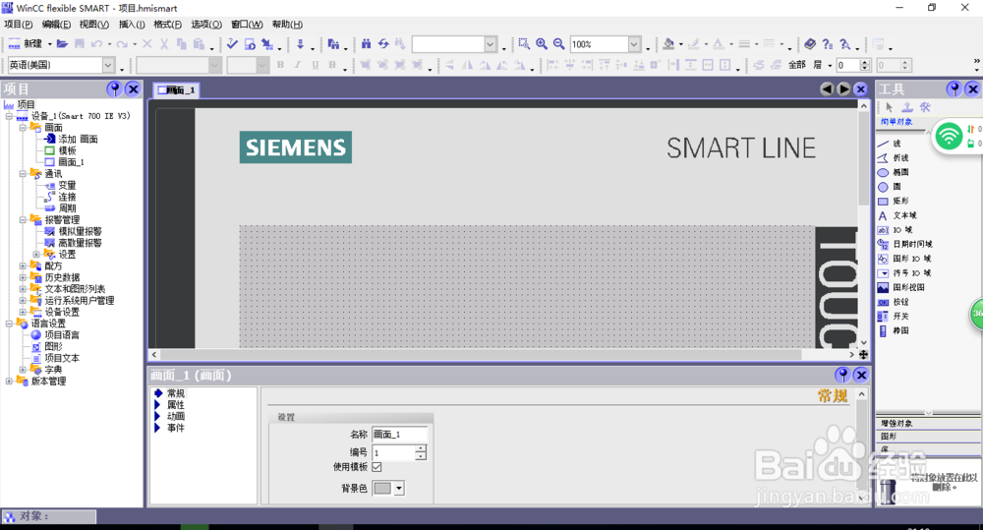The width and height of the screenshot is (983, 530).
Task: Click the New (新建) toolbar button
Action: [x=26, y=44]
